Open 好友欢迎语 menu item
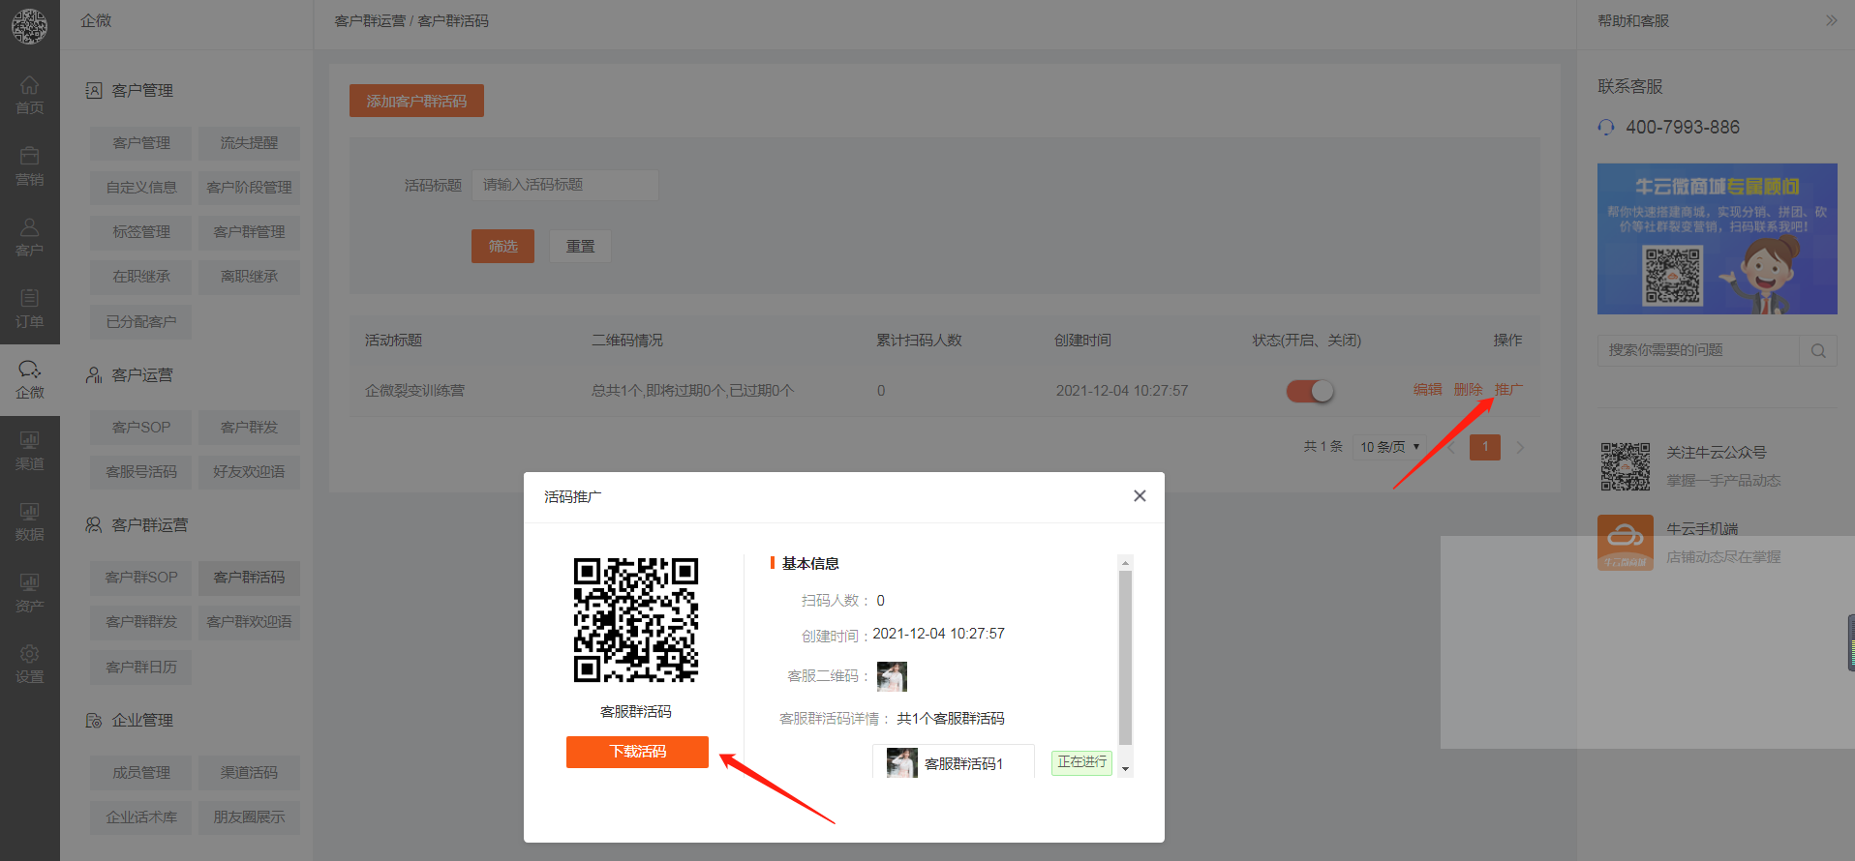The width and height of the screenshot is (1855, 861). [249, 472]
